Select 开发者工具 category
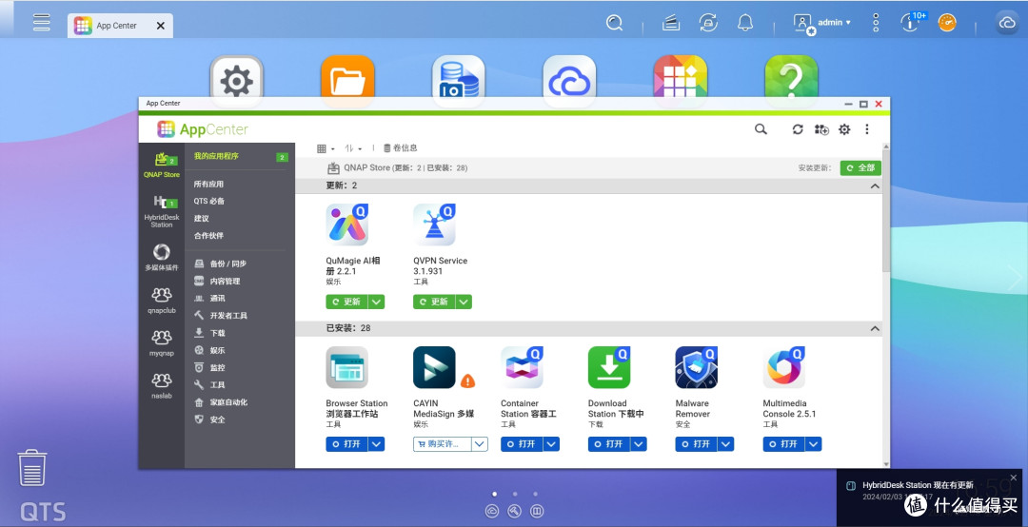This screenshot has width=1028, height=527. [x=222, y=316]
